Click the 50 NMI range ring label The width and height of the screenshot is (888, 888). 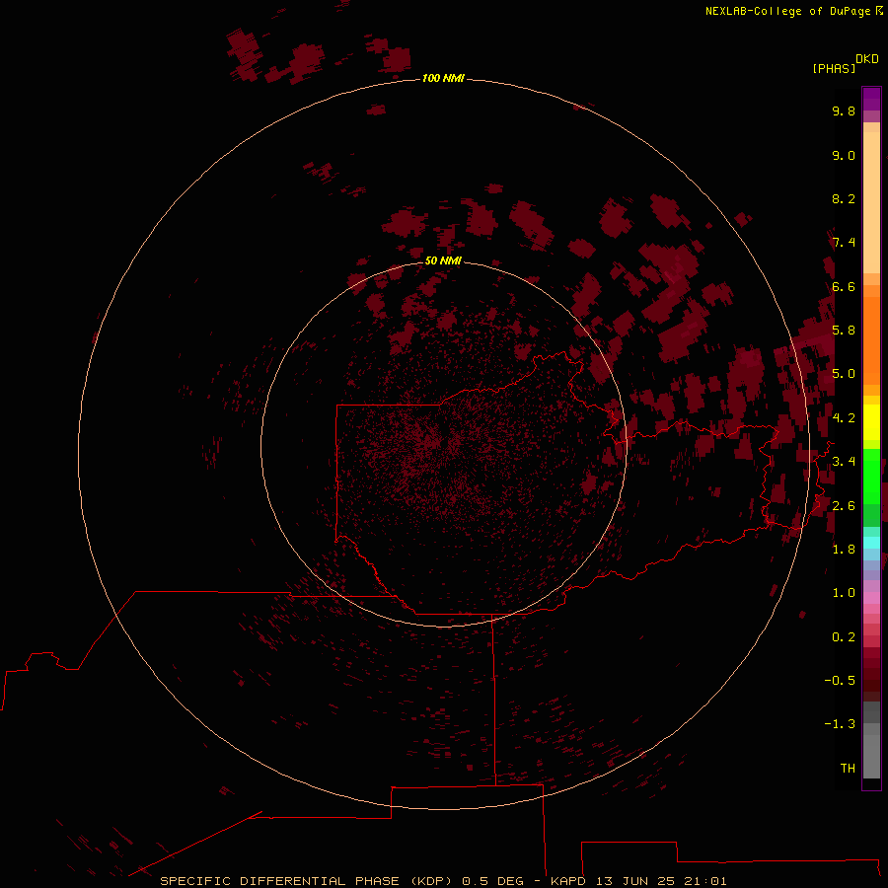[443, 260]
